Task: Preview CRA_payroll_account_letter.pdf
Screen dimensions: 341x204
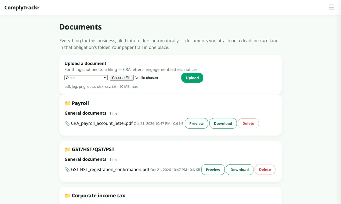Action: 196,123
